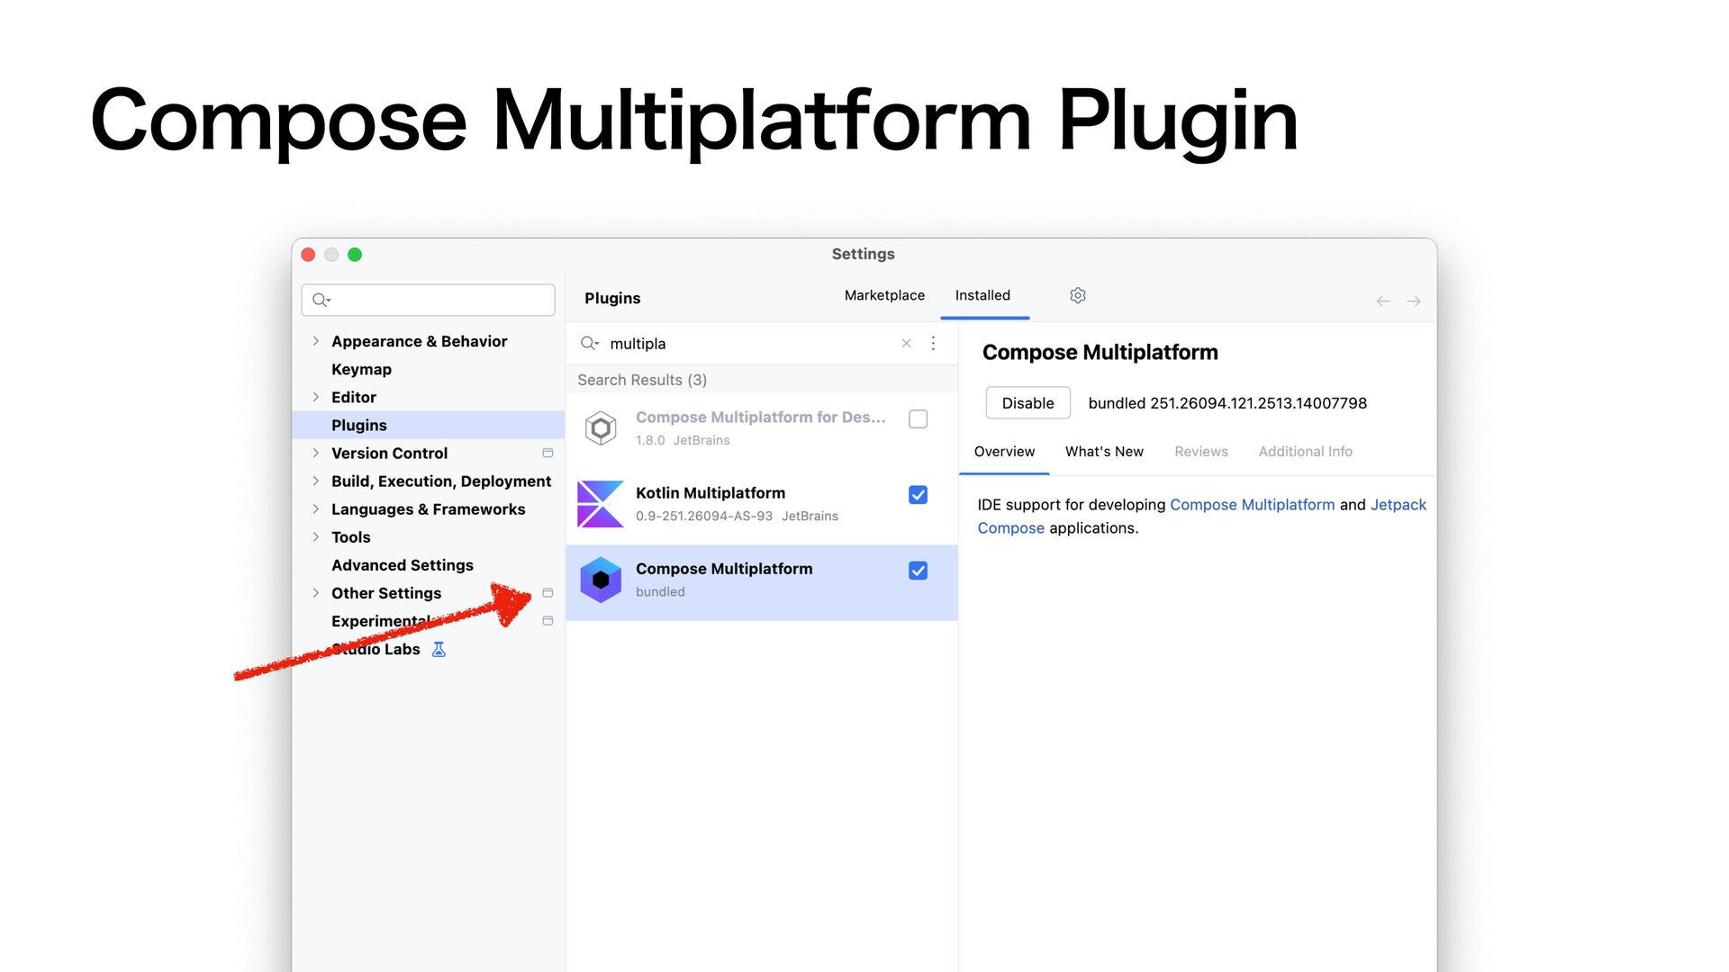Viewport: 1729px width, 972px height.
Task: Click the settings search field
Action: (429, 300)
